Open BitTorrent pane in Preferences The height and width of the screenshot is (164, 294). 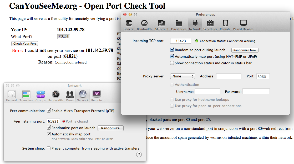pyautogui.click(x=161, y=25)
